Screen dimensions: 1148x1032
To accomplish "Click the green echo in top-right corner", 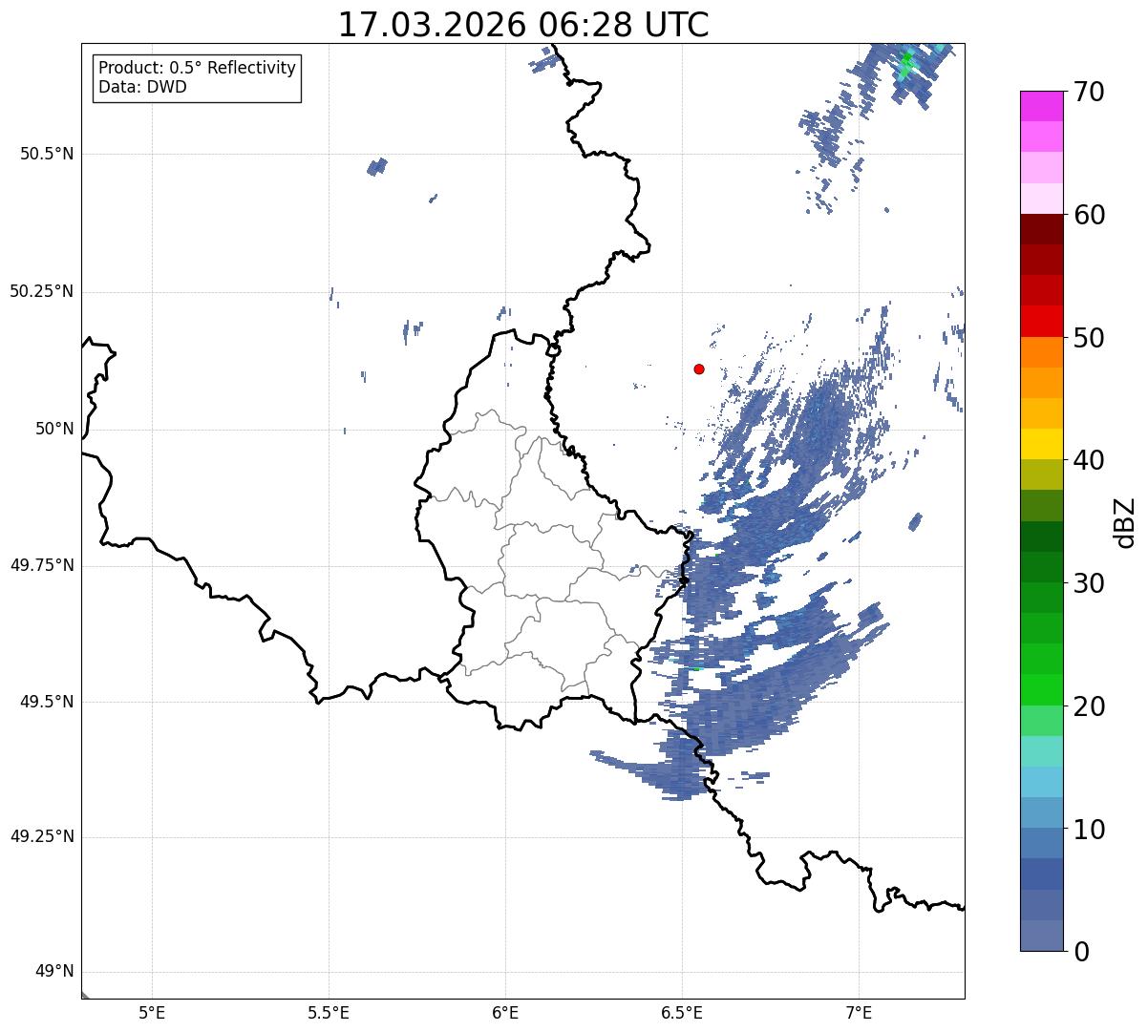I will [x=906, y=65].
